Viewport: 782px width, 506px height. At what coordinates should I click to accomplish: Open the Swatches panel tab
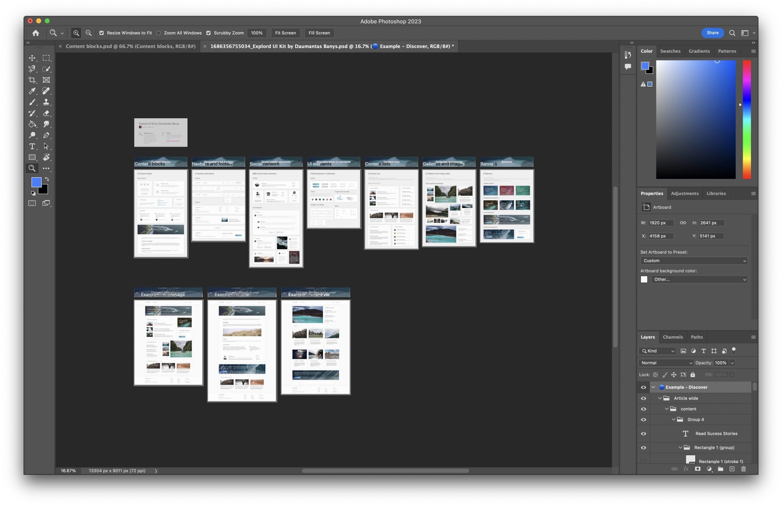tap(670, 51)
